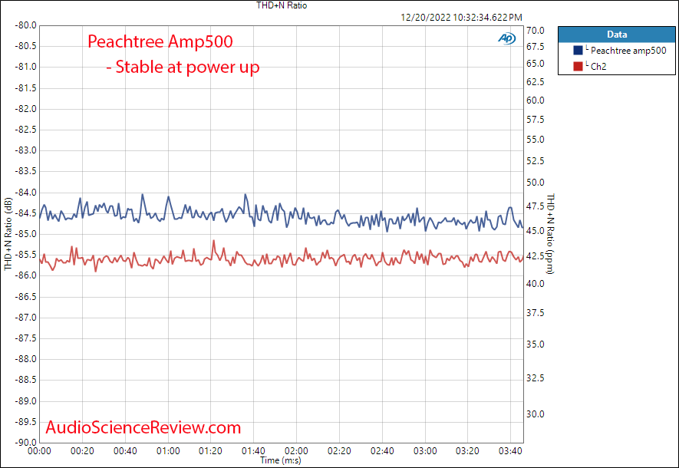This screenshot has height=468, width=679.
Task: Select the blue Peachtree amp500 legend swatch
Action: pos(578,50)
